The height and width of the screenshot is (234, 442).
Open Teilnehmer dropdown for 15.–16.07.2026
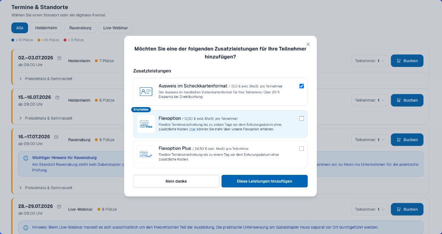tap(370, 100)
